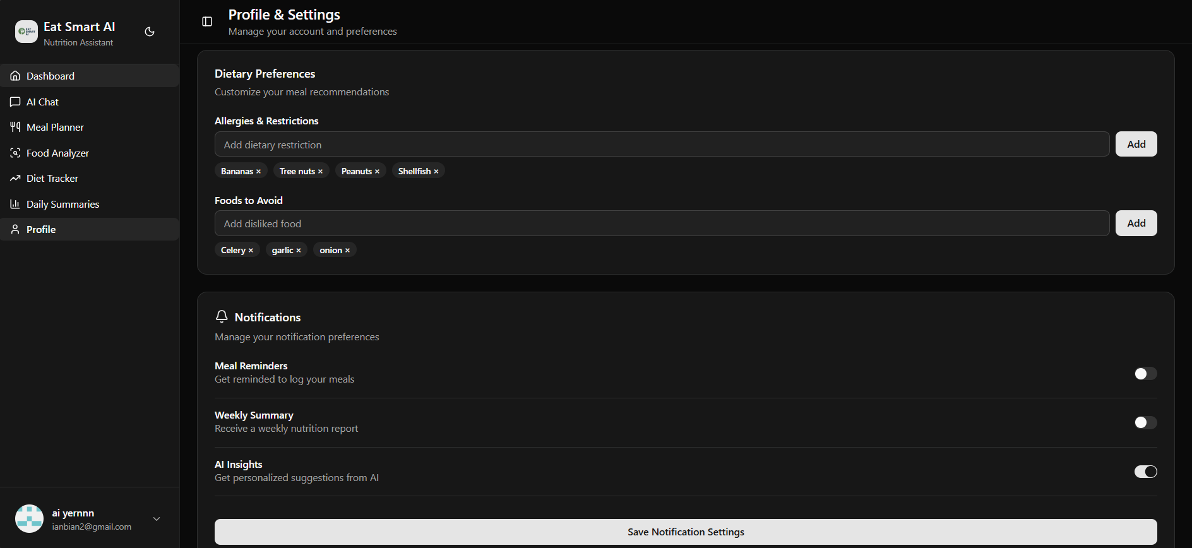
Task: Click the Allergies & Restrictions label
Action: pos(266,121)
